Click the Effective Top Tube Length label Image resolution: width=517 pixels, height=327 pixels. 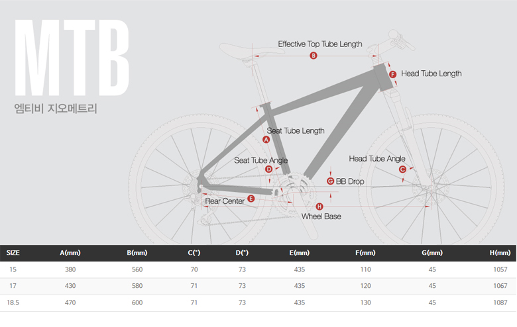[320, 44]
